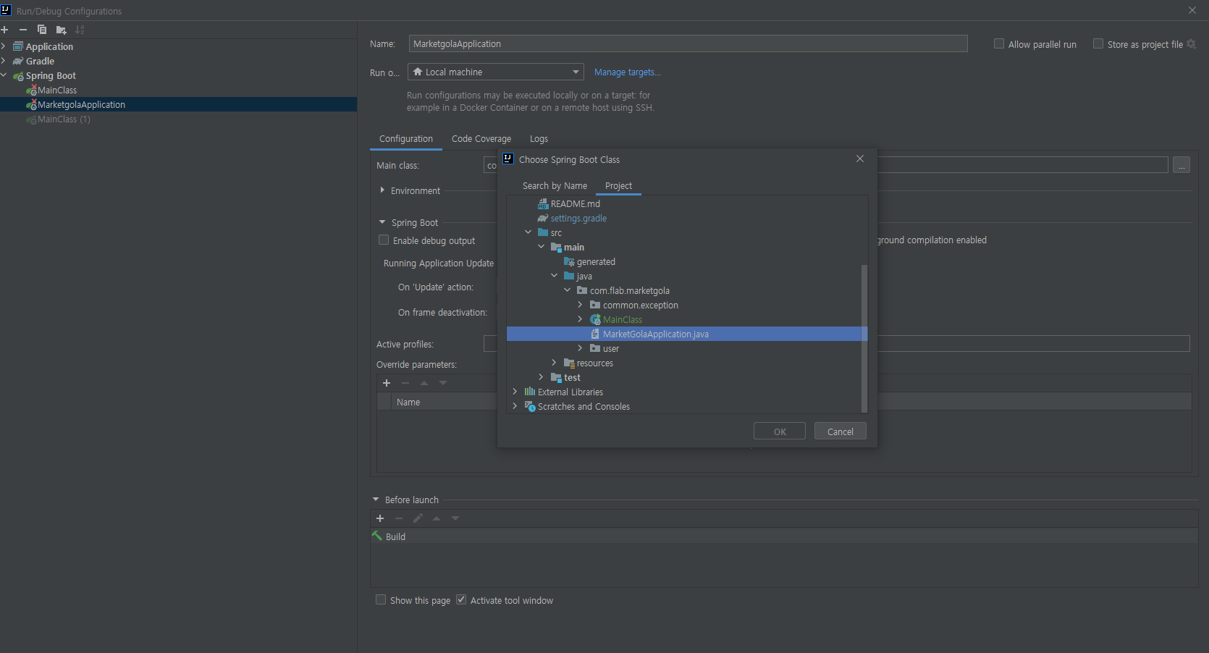1209x653 pixels.
Task: Move Before launch task up
Action: (437, 518)
